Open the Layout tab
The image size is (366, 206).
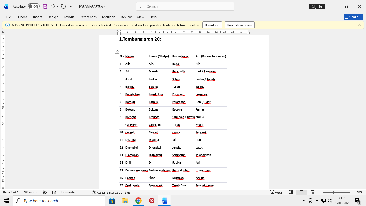coord(69,17)
